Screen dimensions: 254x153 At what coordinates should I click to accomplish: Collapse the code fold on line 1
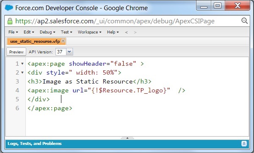22,64
